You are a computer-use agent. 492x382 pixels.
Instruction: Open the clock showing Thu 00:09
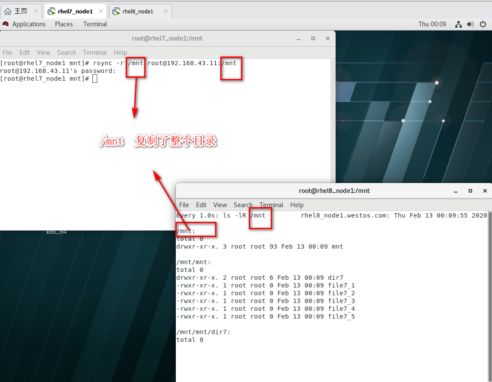point(432,24)
